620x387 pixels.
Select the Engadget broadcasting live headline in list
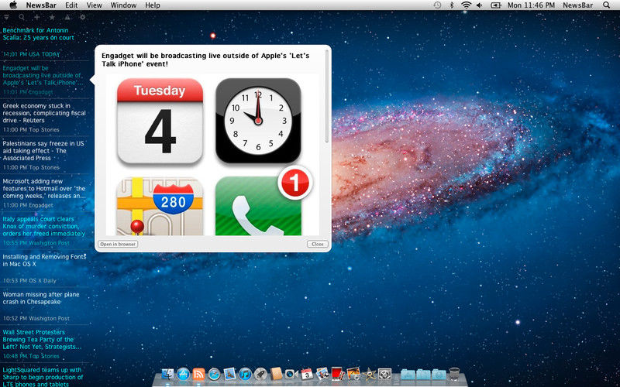[x=43, y=75]
